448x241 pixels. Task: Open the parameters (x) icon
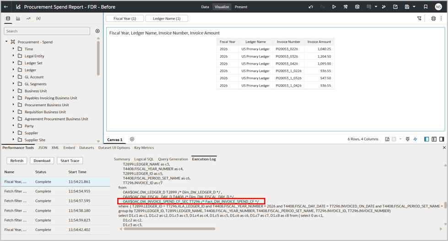click(x=38, y=18)
